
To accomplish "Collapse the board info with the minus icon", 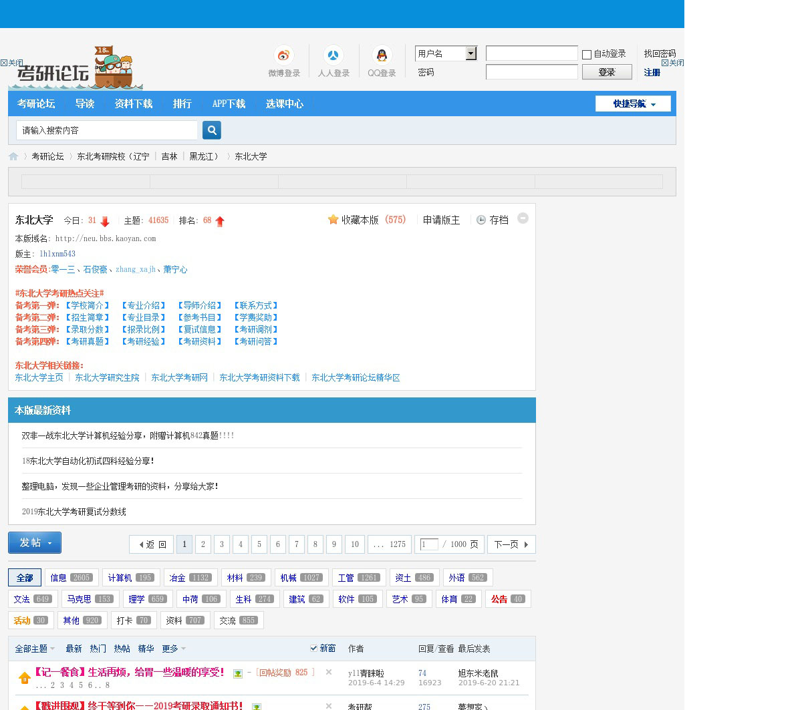I will click(523, 218).
